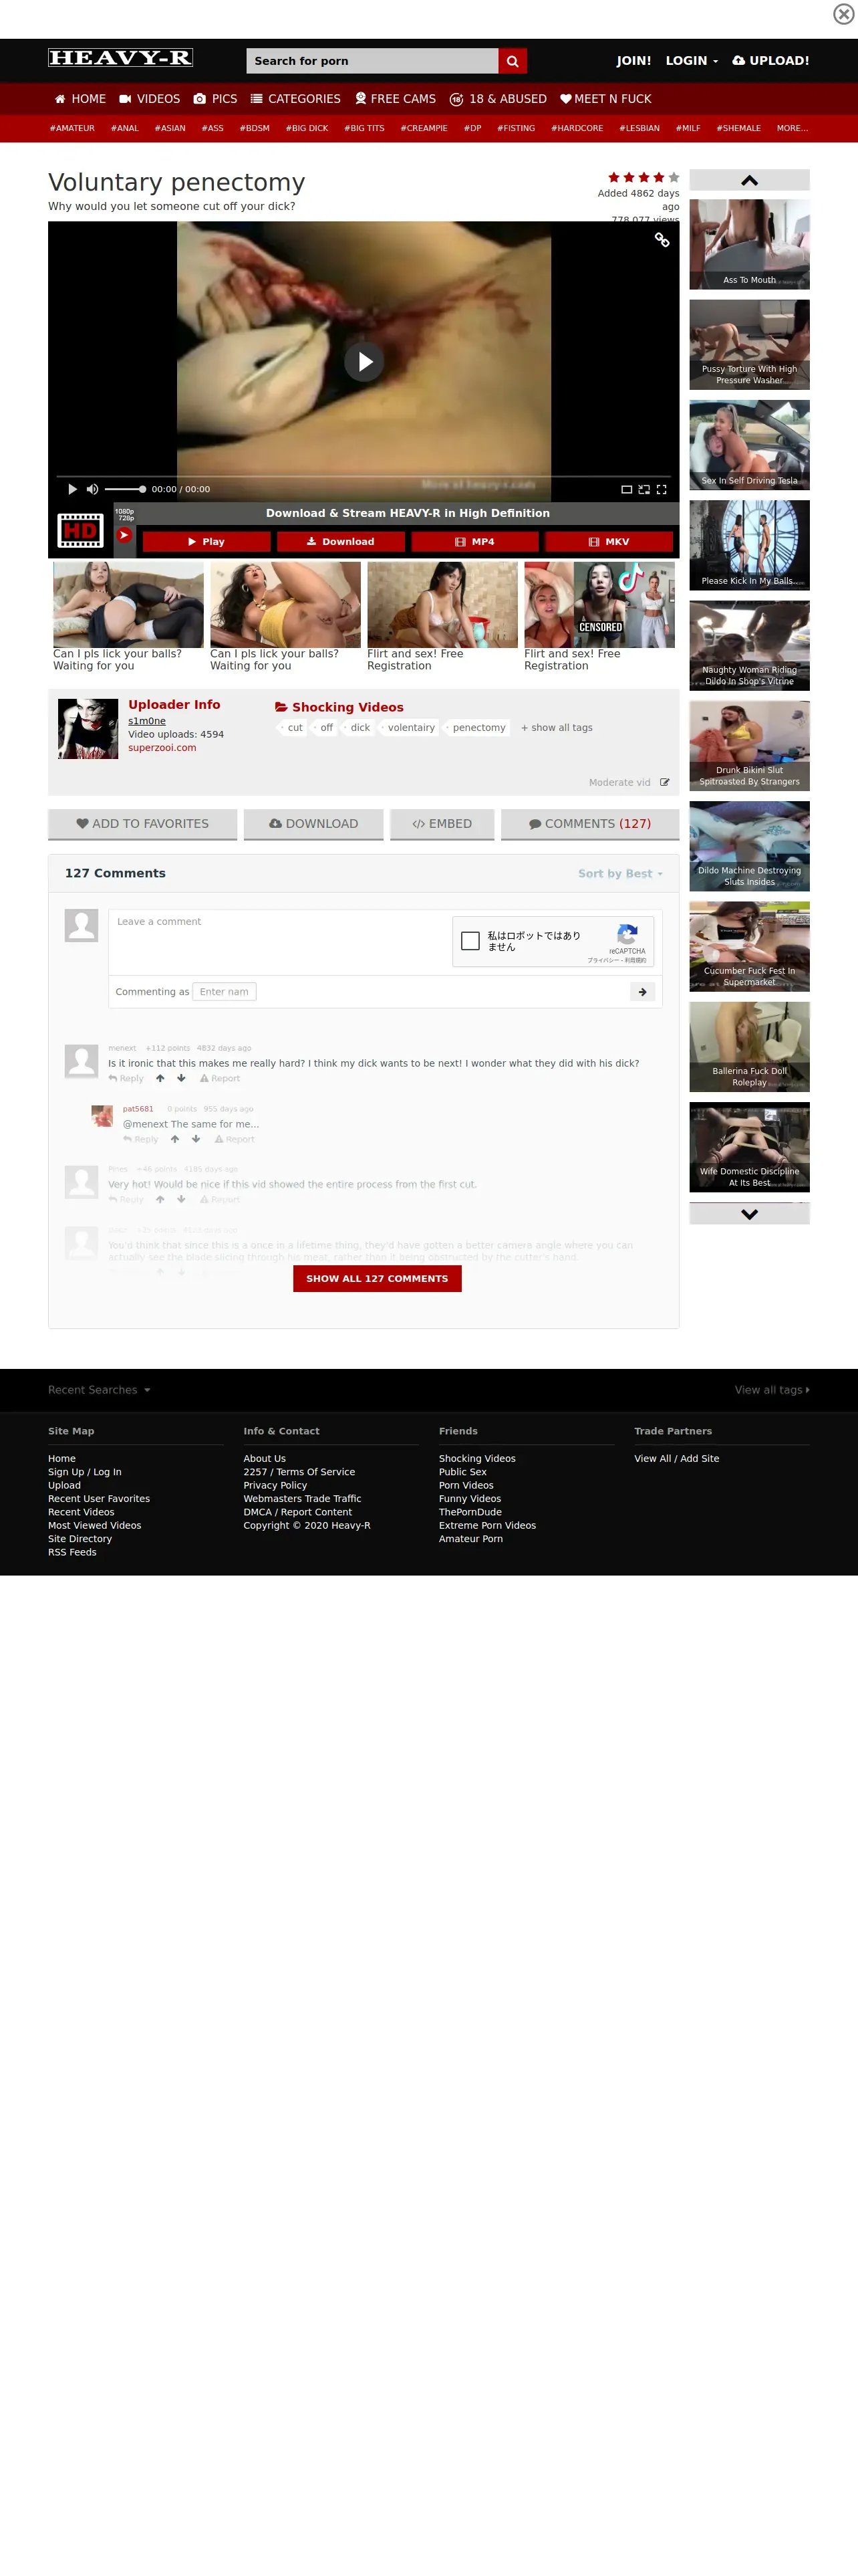Visit the superzooi.com link
Viewport: 858px width, 2576px height.
pos(162,748)
